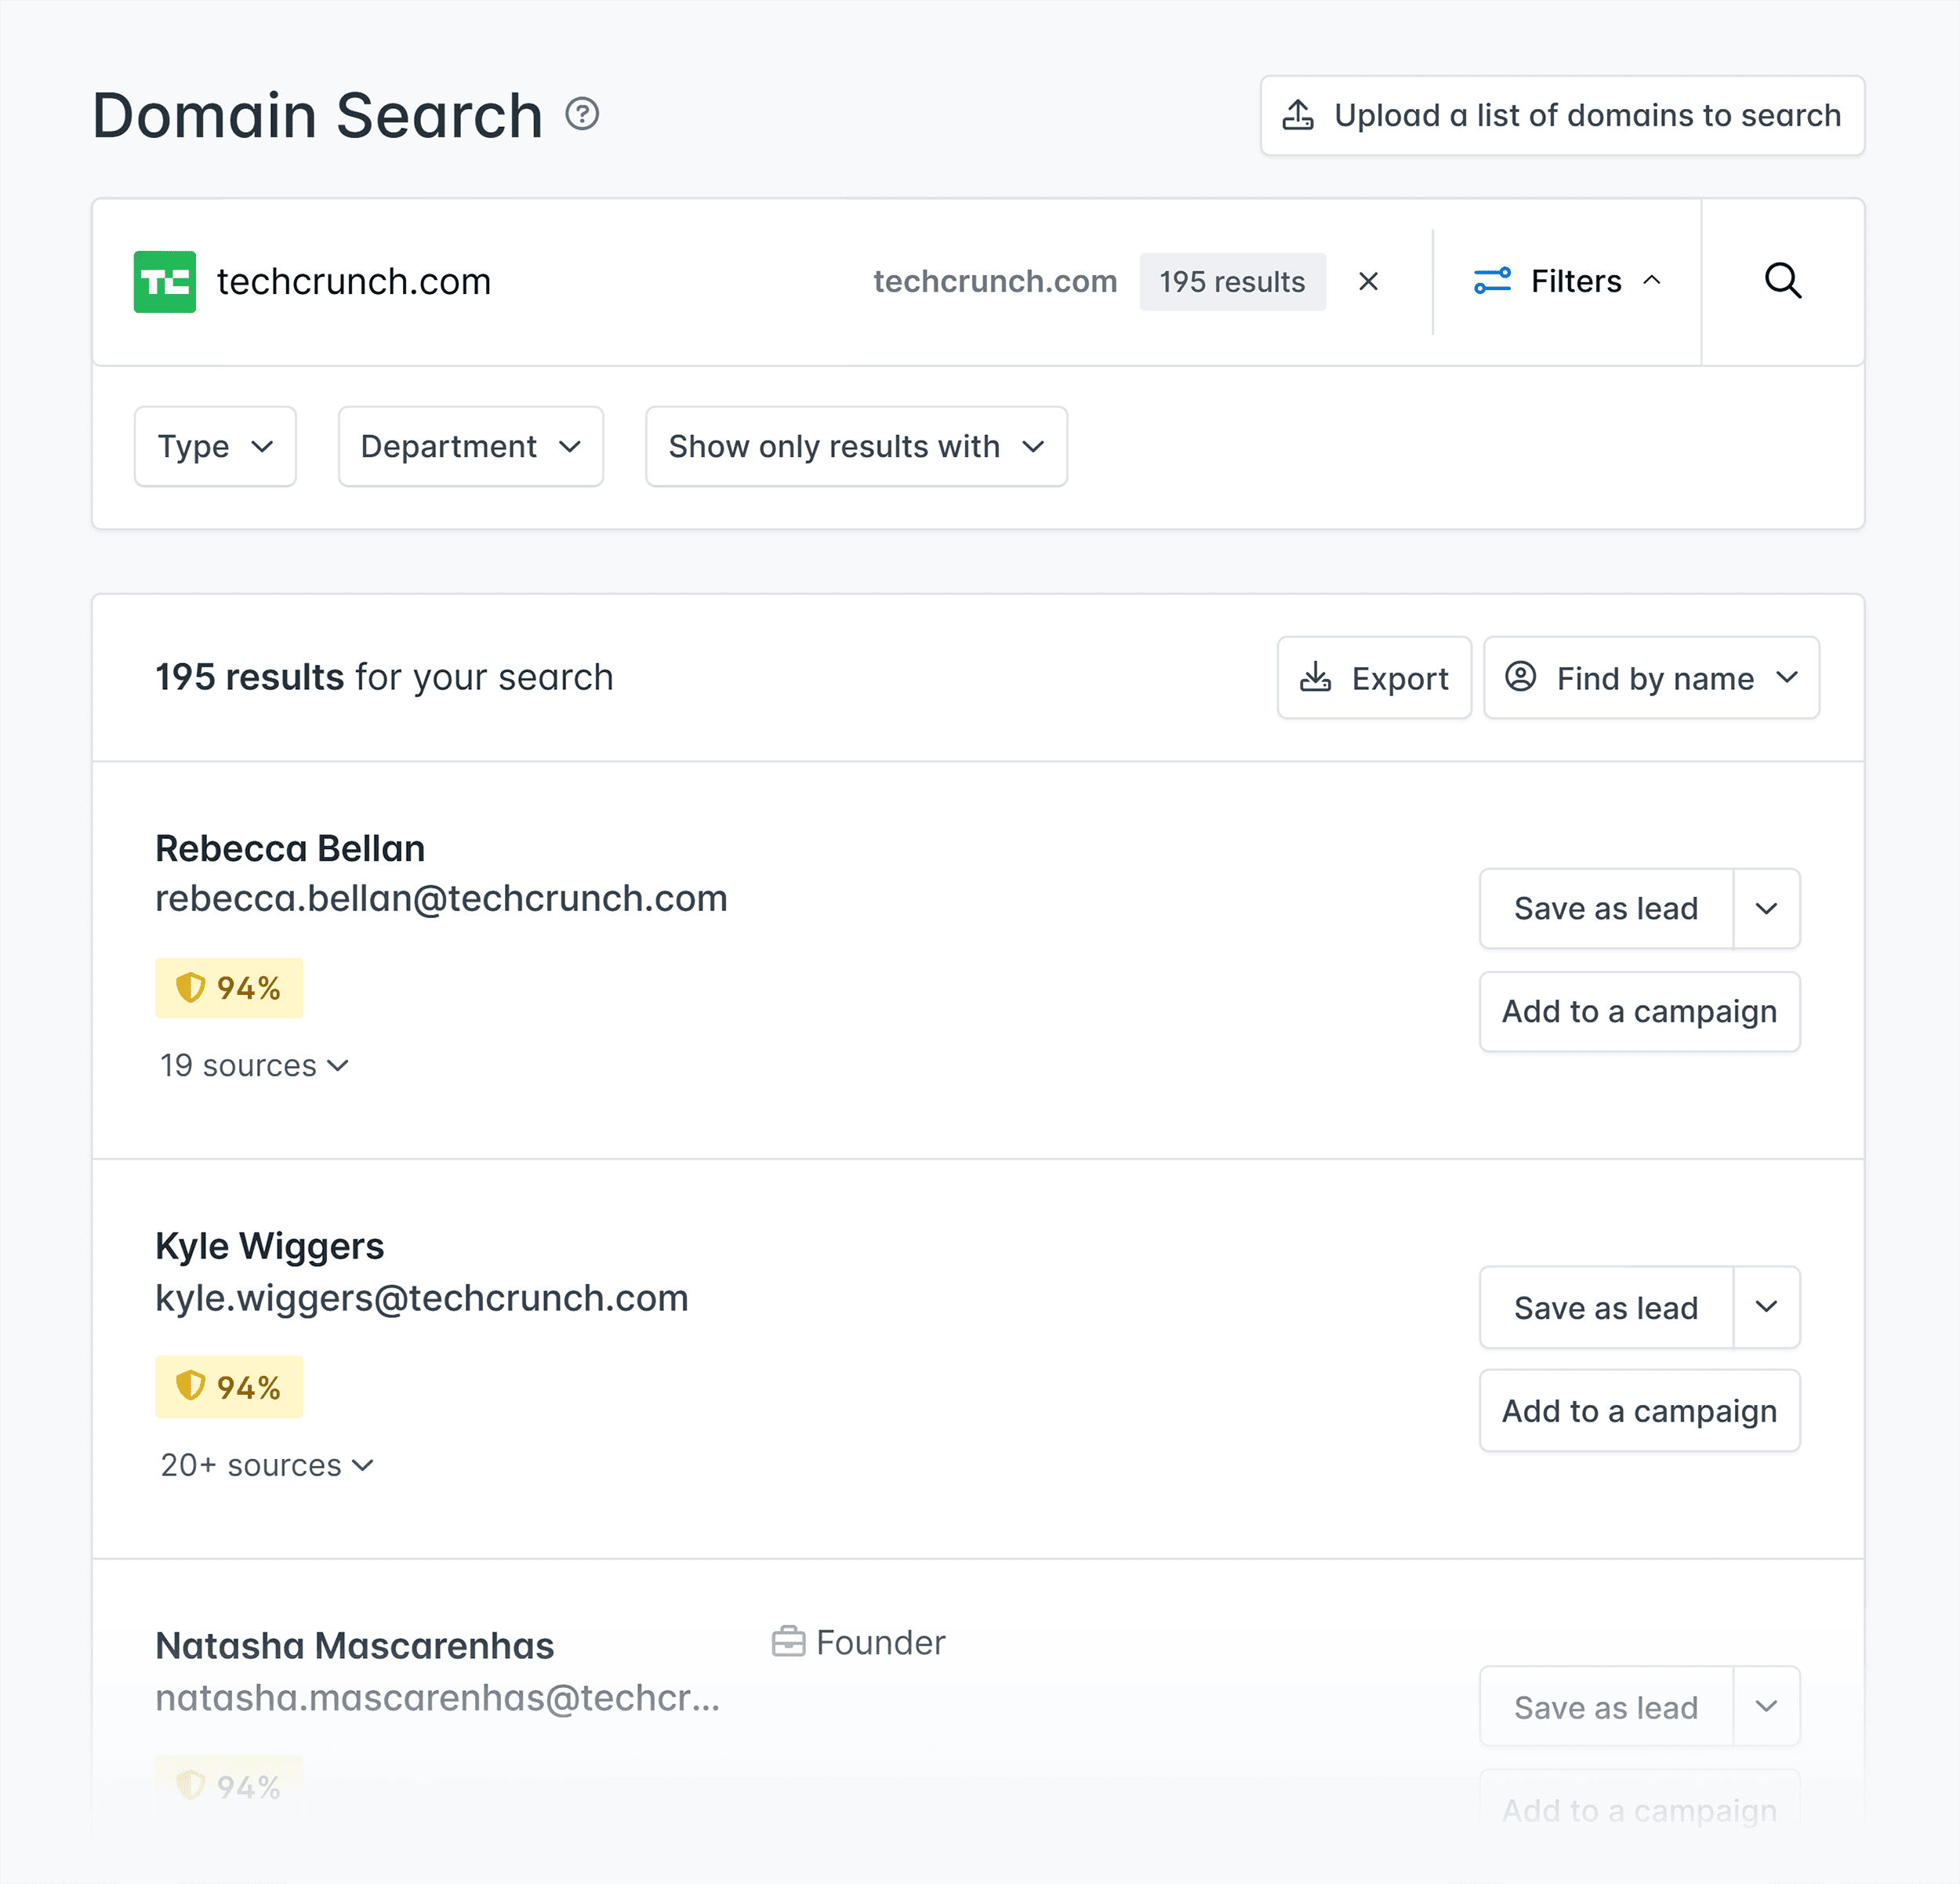Click the sliders icon next to Filters
The width and height of the screenshot is (1960, 1884).
pos(1492,281)
